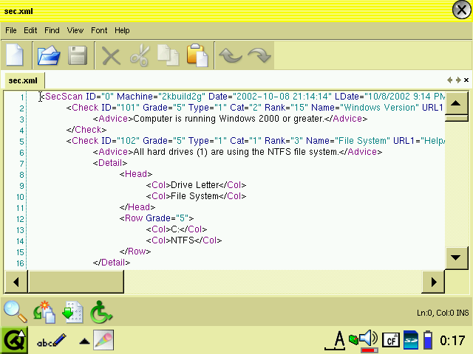Click horizontal scrollbar left arrow

pos(16,282)
